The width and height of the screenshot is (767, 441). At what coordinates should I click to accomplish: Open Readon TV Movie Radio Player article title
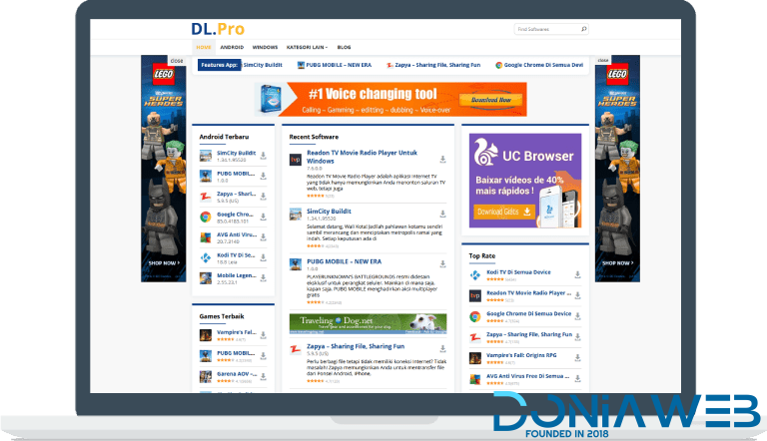click(362, 157)
